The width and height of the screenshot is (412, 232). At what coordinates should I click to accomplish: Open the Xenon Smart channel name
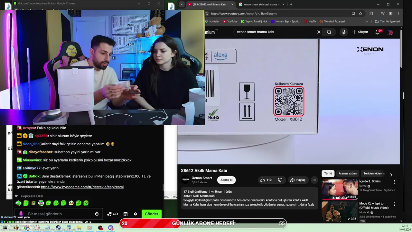202,178
